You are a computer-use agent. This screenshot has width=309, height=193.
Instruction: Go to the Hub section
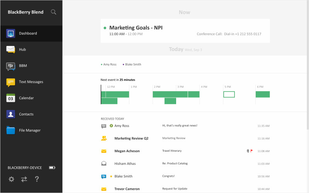pyautogui.click(x=22, y=49)
